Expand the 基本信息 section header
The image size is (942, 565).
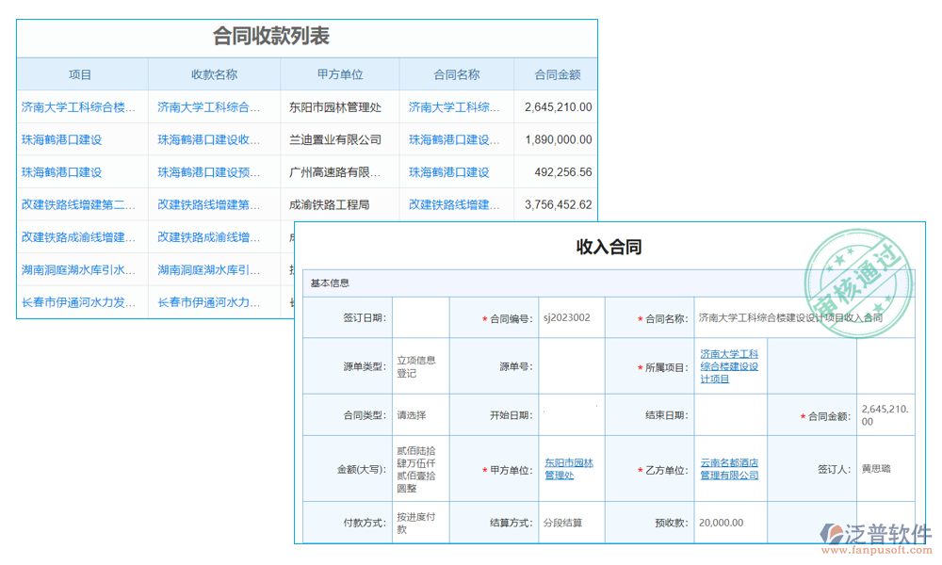(329, 282)
